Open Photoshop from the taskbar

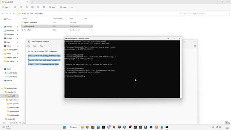(151, 127)
